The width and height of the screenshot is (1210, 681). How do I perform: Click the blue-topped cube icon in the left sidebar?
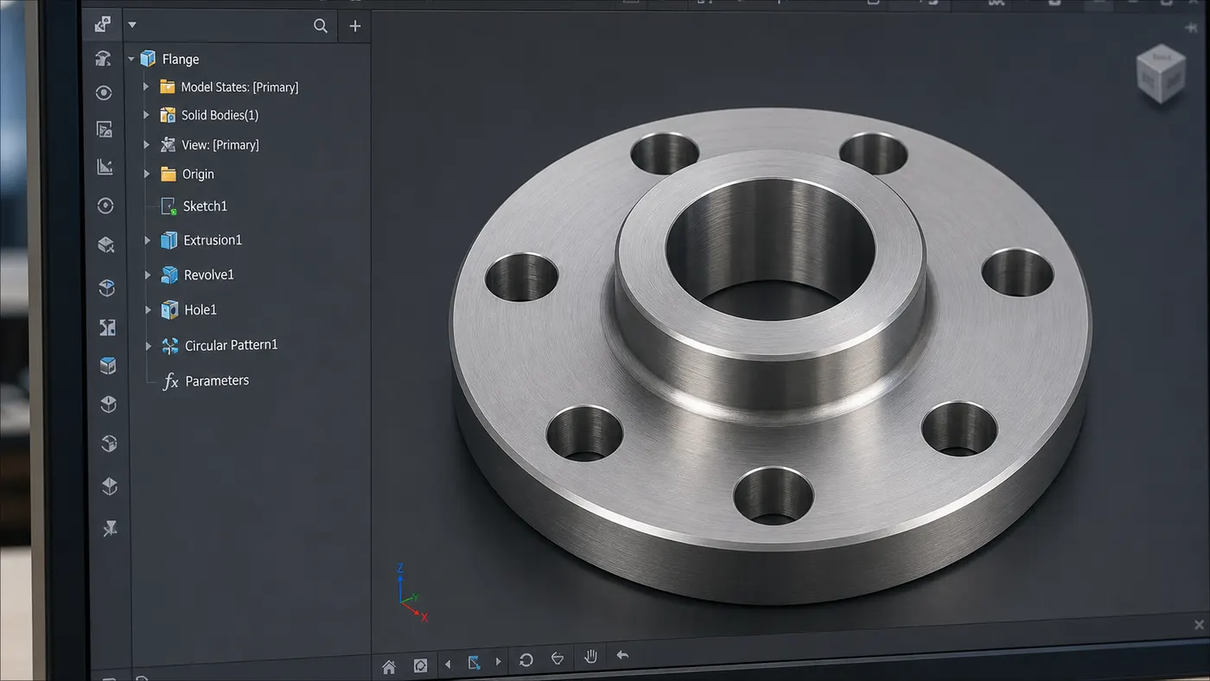click(x=107, y=366)
